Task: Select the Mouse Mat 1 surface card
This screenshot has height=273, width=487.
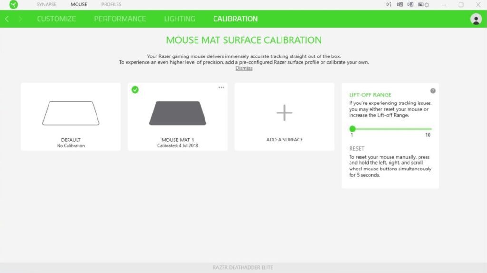Action: (178, 117)
